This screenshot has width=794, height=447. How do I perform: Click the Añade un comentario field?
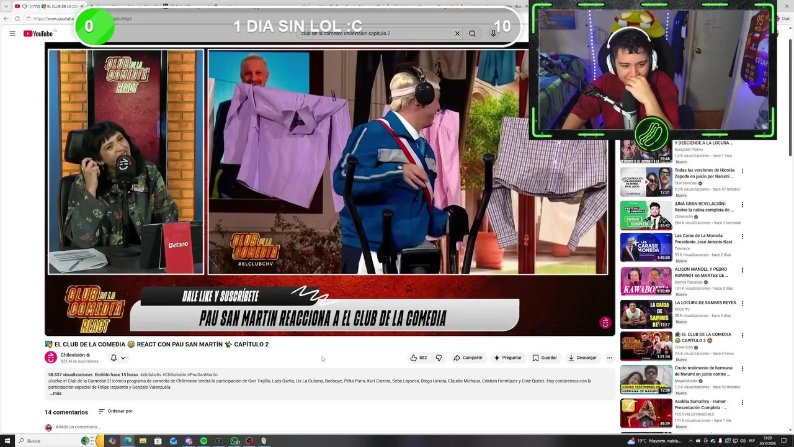click(78, 427)
